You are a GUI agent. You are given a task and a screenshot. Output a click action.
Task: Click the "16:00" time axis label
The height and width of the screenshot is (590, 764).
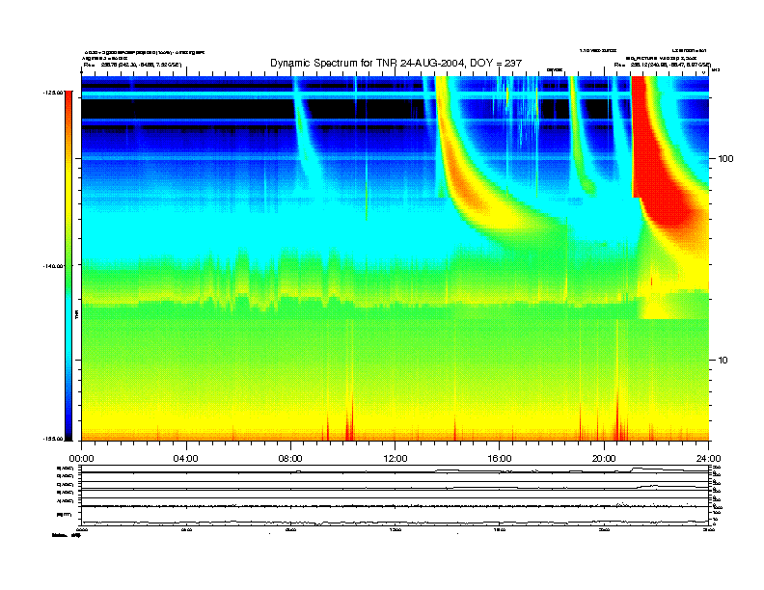point(500,459)
